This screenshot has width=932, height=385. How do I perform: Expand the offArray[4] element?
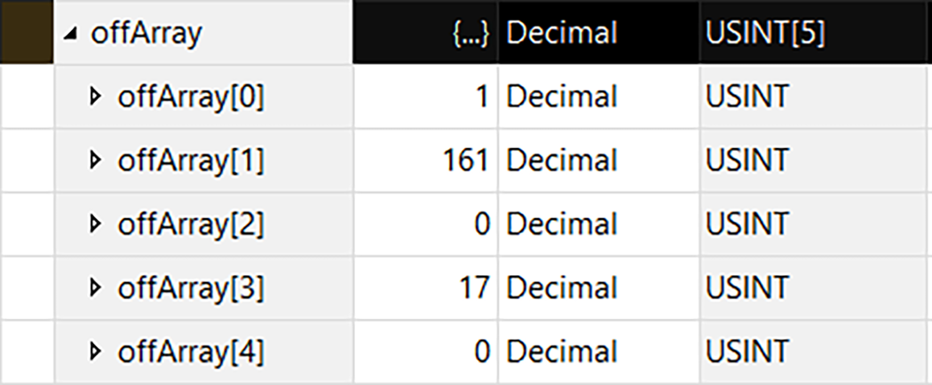tap(96, 352)
